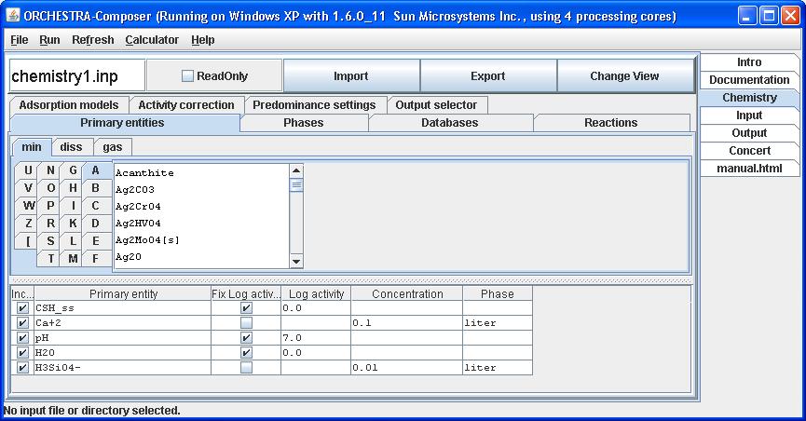
Task: Click mineral list scroll down arrow
Action: tap(296, 262)
